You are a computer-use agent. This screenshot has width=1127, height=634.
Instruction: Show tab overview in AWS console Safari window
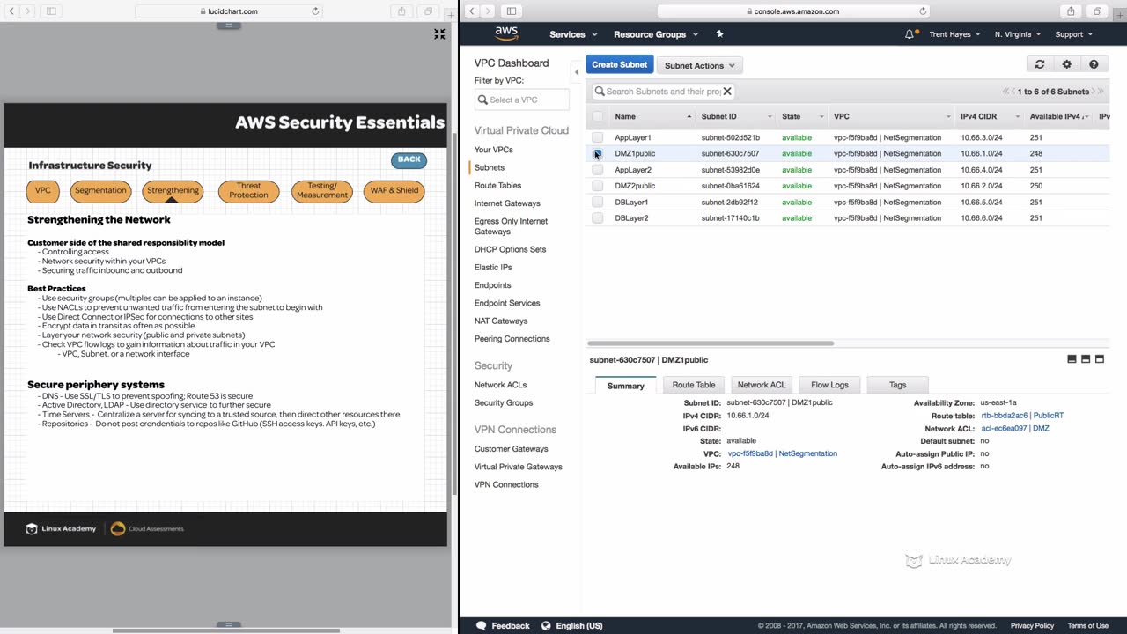(1097, 11)
